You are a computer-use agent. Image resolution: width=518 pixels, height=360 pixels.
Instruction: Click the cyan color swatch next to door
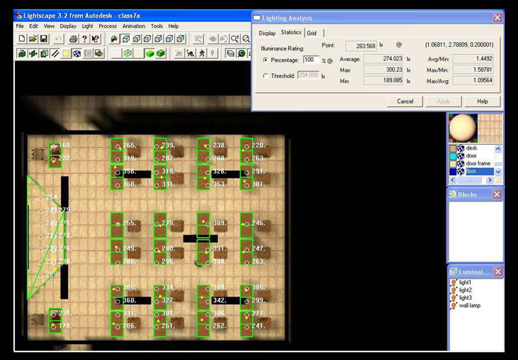pos(453,156)
